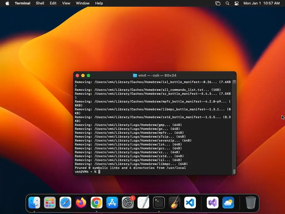Click the line removing Logs/Homebrew/lz4
The width and height of the screenshot is (285, 214).
tap(128, 144)
